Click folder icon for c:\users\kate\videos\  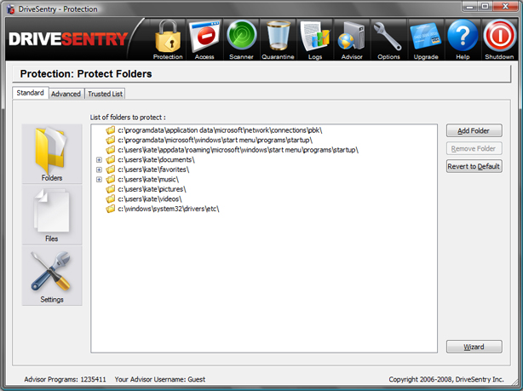click(x=111, y=199)
